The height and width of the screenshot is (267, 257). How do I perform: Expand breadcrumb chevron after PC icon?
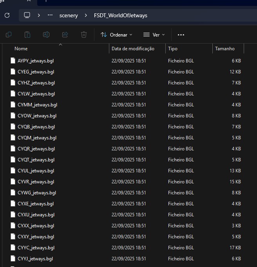point(39,15)
